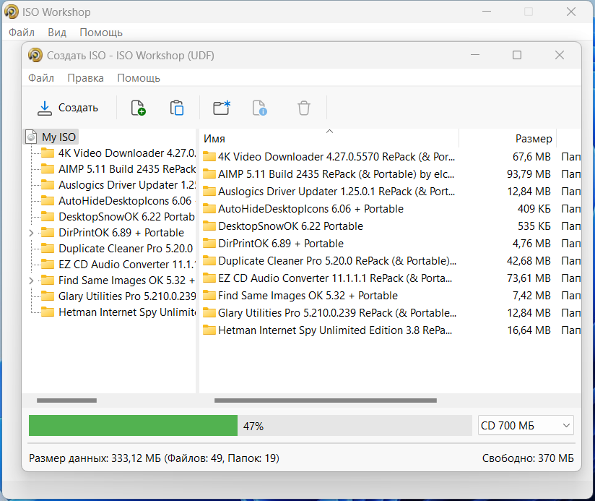
Task: Click the file properties info icon
Action: pos(260,108)
